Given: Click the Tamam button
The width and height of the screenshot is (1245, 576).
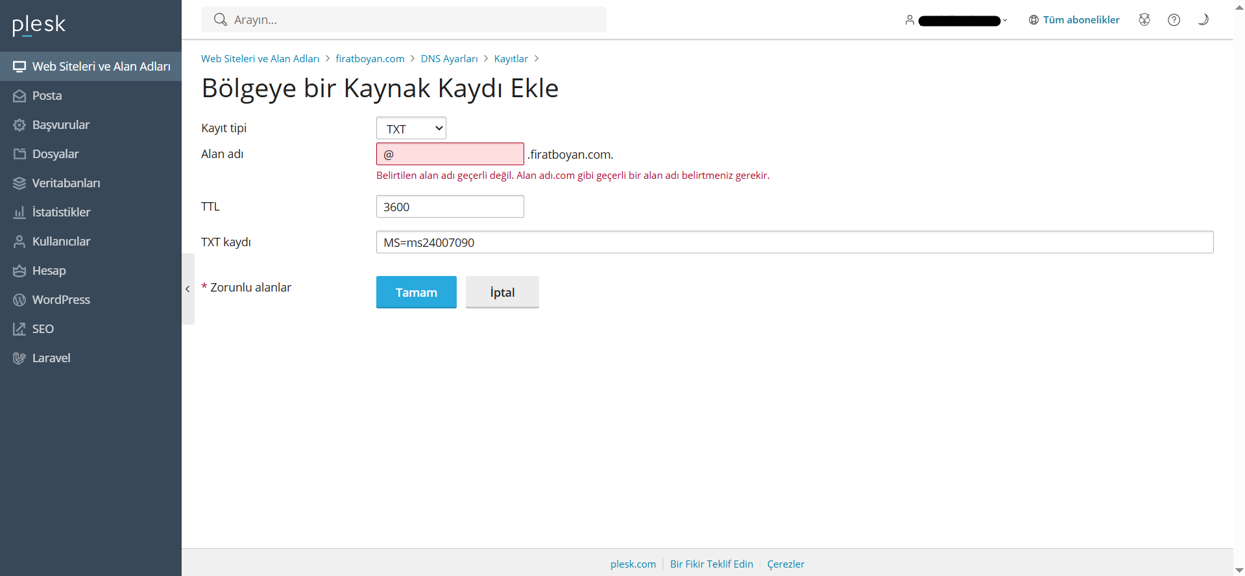Looking at the screenshot, I should pos(417,292).
